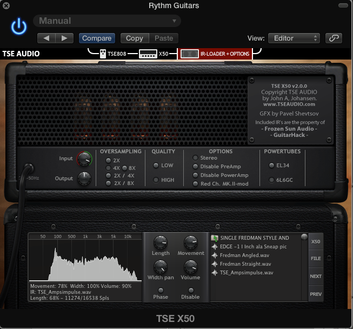
Task: Select 2X / 4X oversampling option
Action: tap(108, 175)
